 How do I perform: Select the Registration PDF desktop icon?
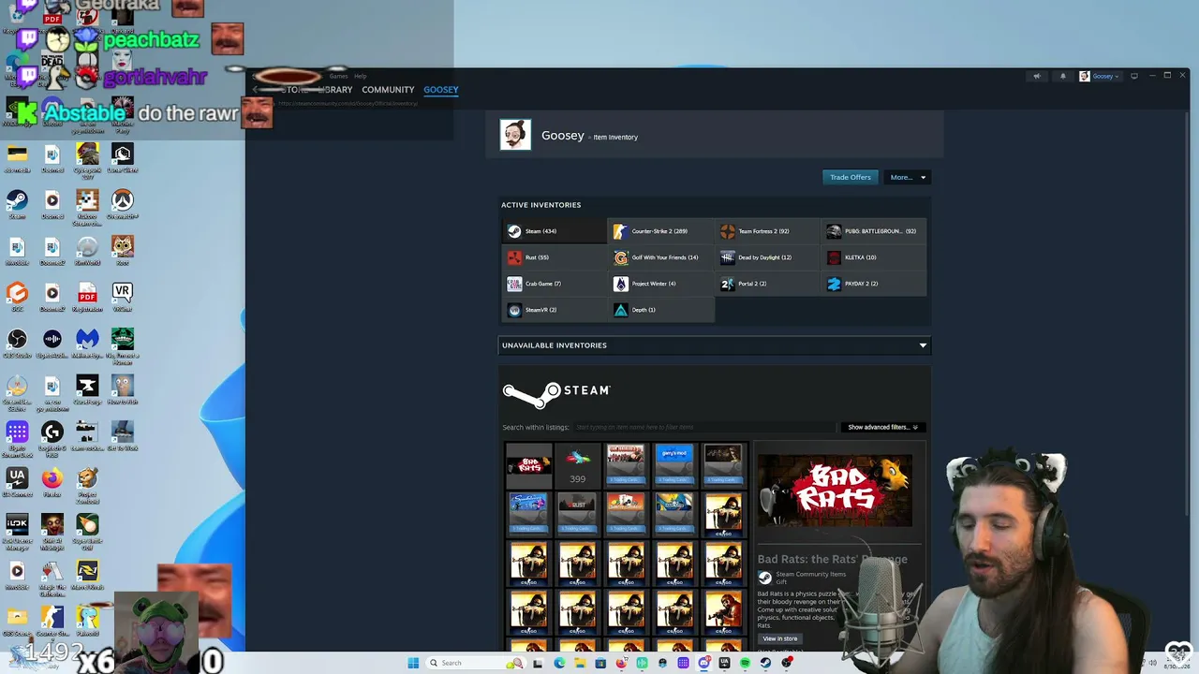[87, 297]
